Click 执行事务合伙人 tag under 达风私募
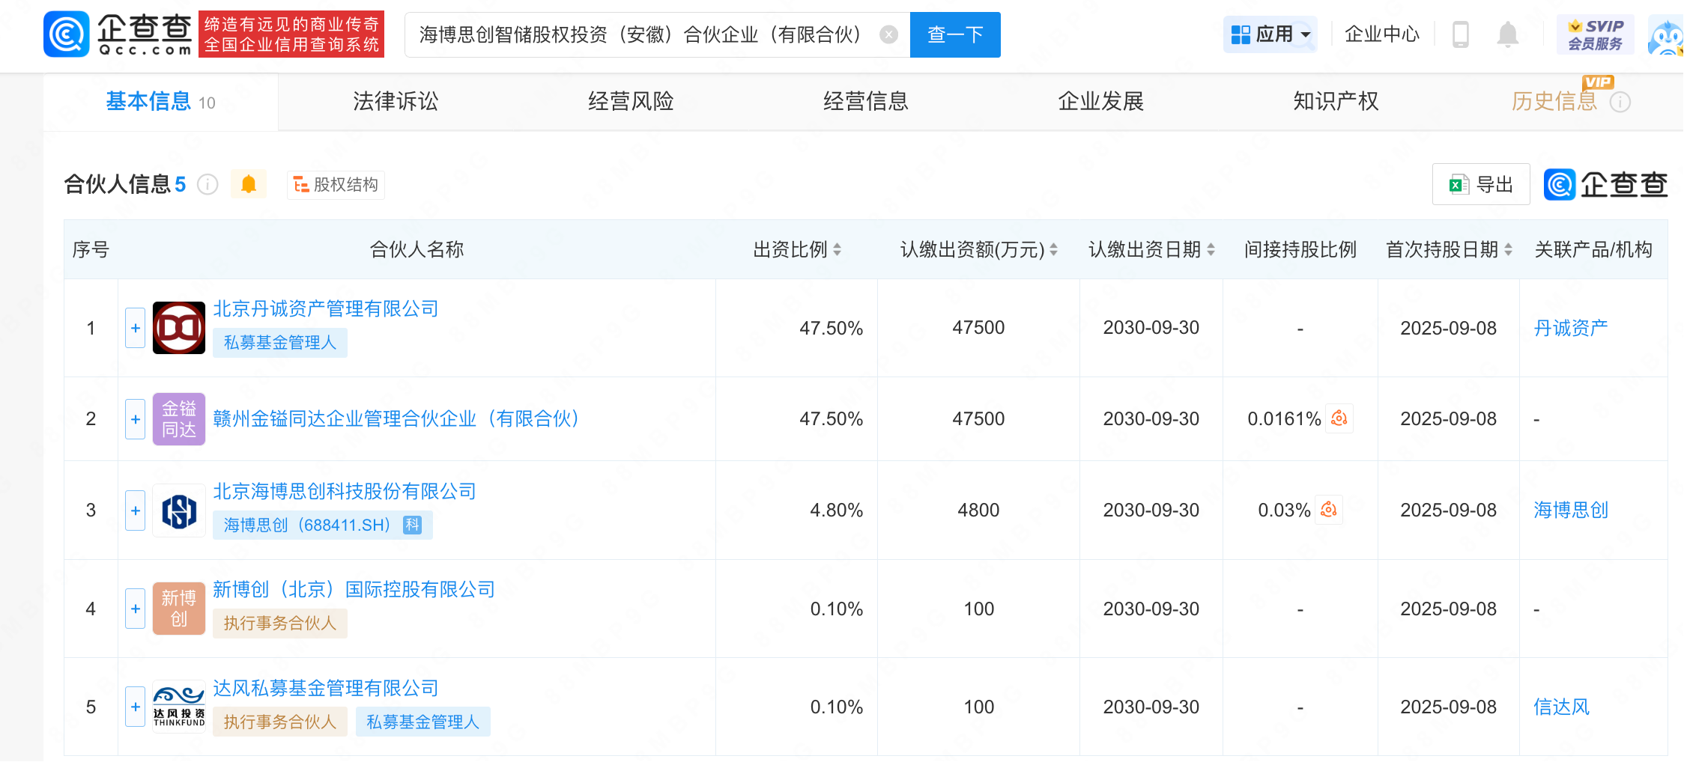Viewport: 1684px width, 762px height. point(280,722)
